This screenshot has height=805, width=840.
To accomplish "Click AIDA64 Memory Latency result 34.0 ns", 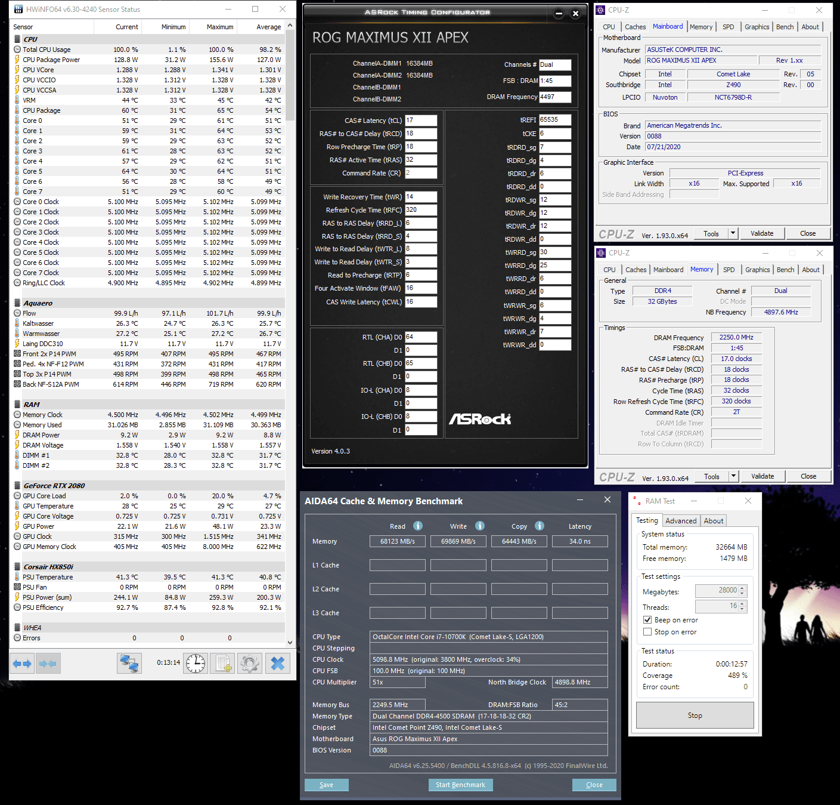I will click(x=580, y=541).
